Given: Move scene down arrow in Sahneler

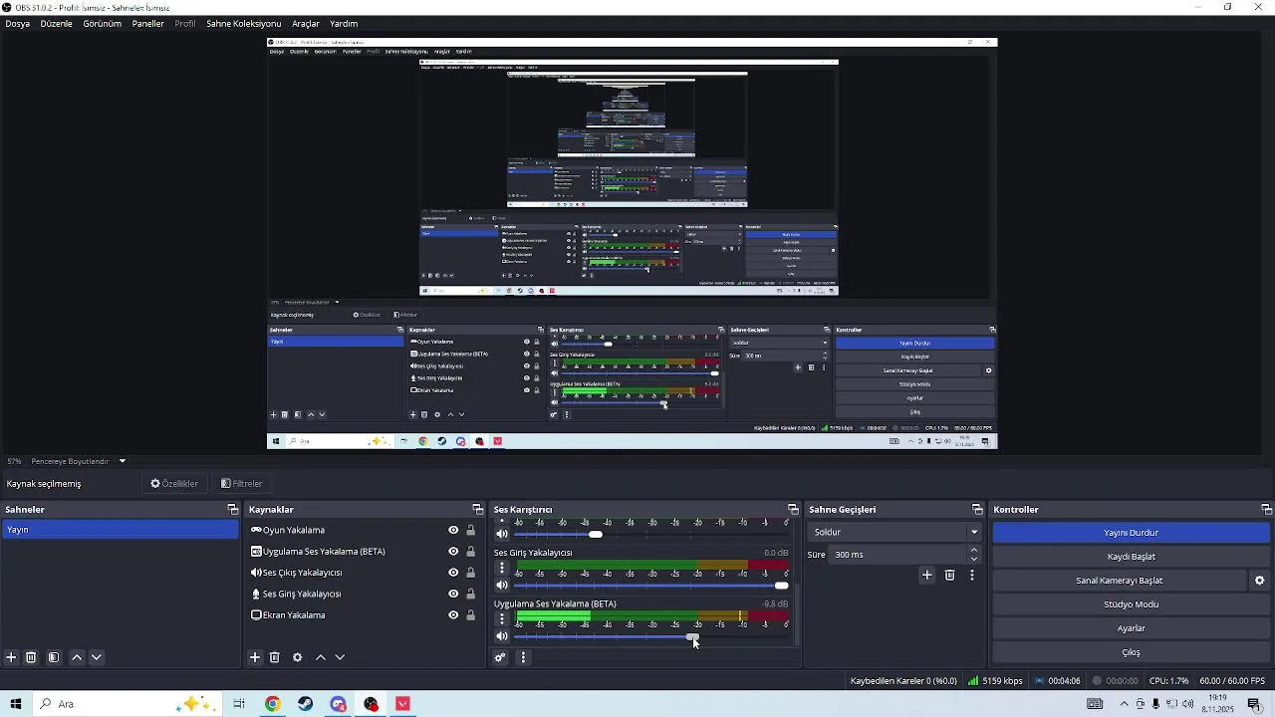Looking at the screenshot, I should tap(97, 657).
